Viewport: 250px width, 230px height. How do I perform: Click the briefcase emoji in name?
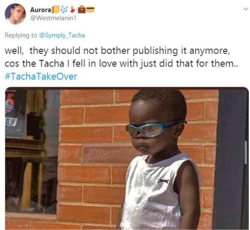[x=82, y=10]
